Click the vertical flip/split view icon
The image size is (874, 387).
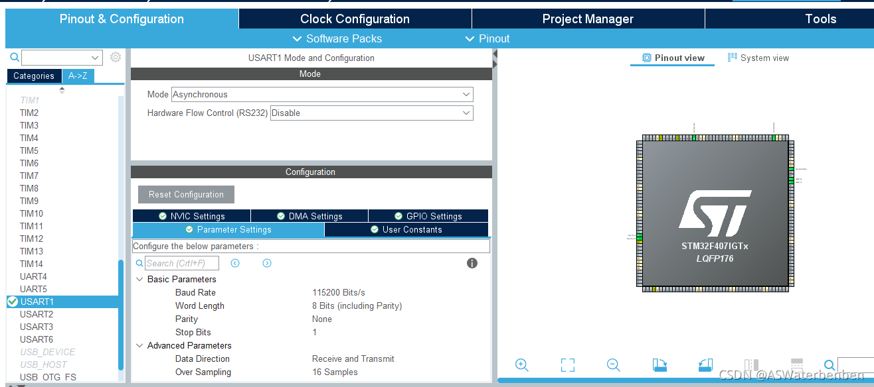(751, 364)
